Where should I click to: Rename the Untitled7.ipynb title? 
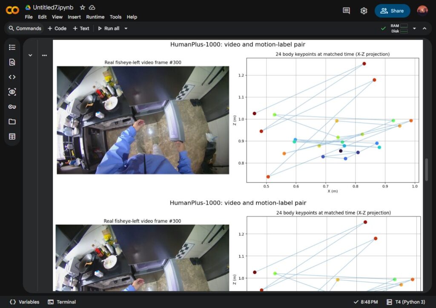(x=53, y=8)
